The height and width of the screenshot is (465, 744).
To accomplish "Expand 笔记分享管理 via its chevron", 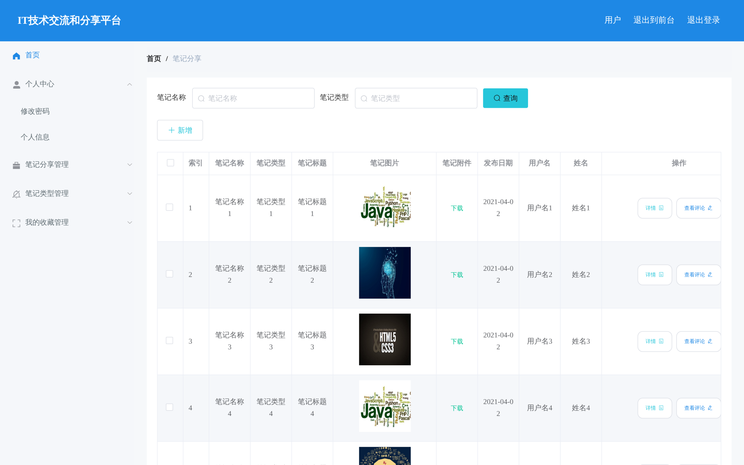I will 130,165.
